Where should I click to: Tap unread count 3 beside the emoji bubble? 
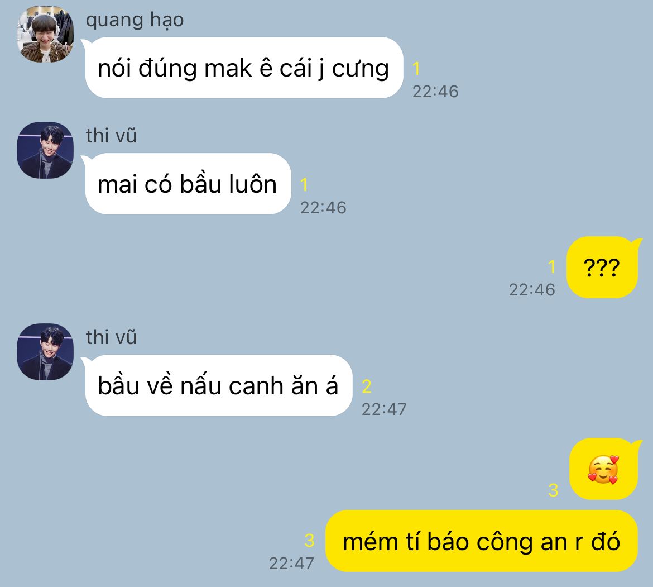[553, 490]
